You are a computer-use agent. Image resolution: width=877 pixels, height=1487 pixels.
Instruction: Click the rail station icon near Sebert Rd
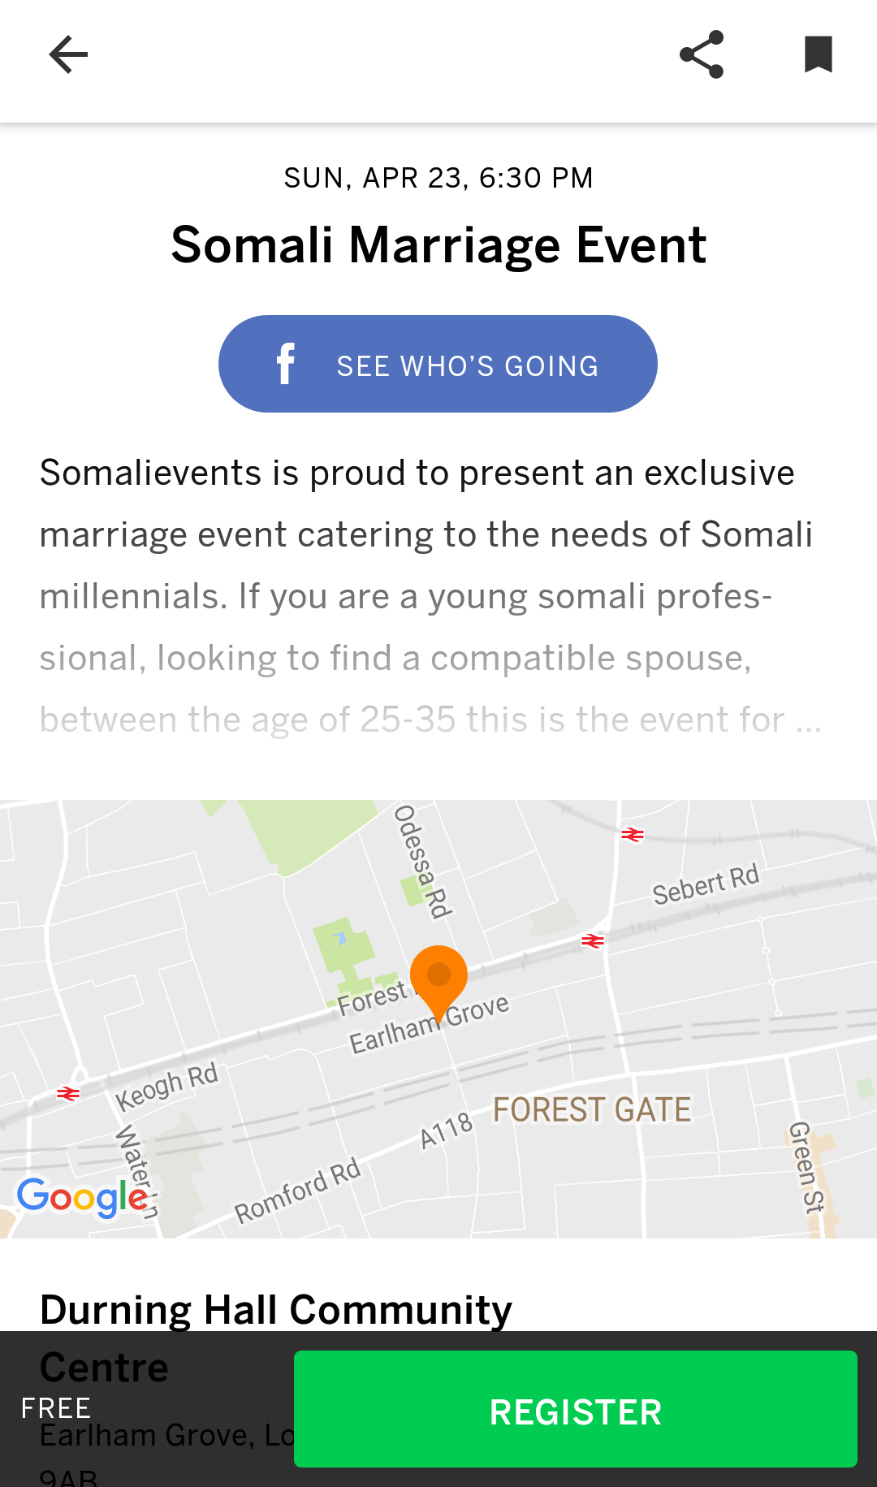[x=593, y=940]
